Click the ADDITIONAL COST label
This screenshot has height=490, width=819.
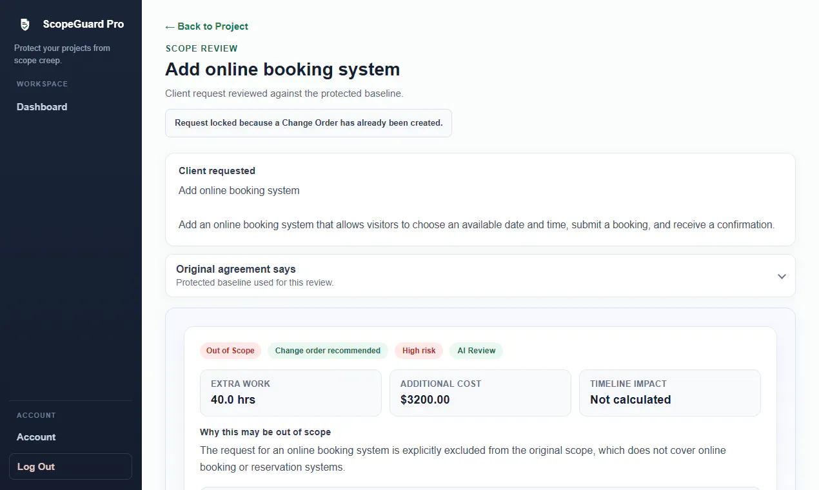pos(441,384)
